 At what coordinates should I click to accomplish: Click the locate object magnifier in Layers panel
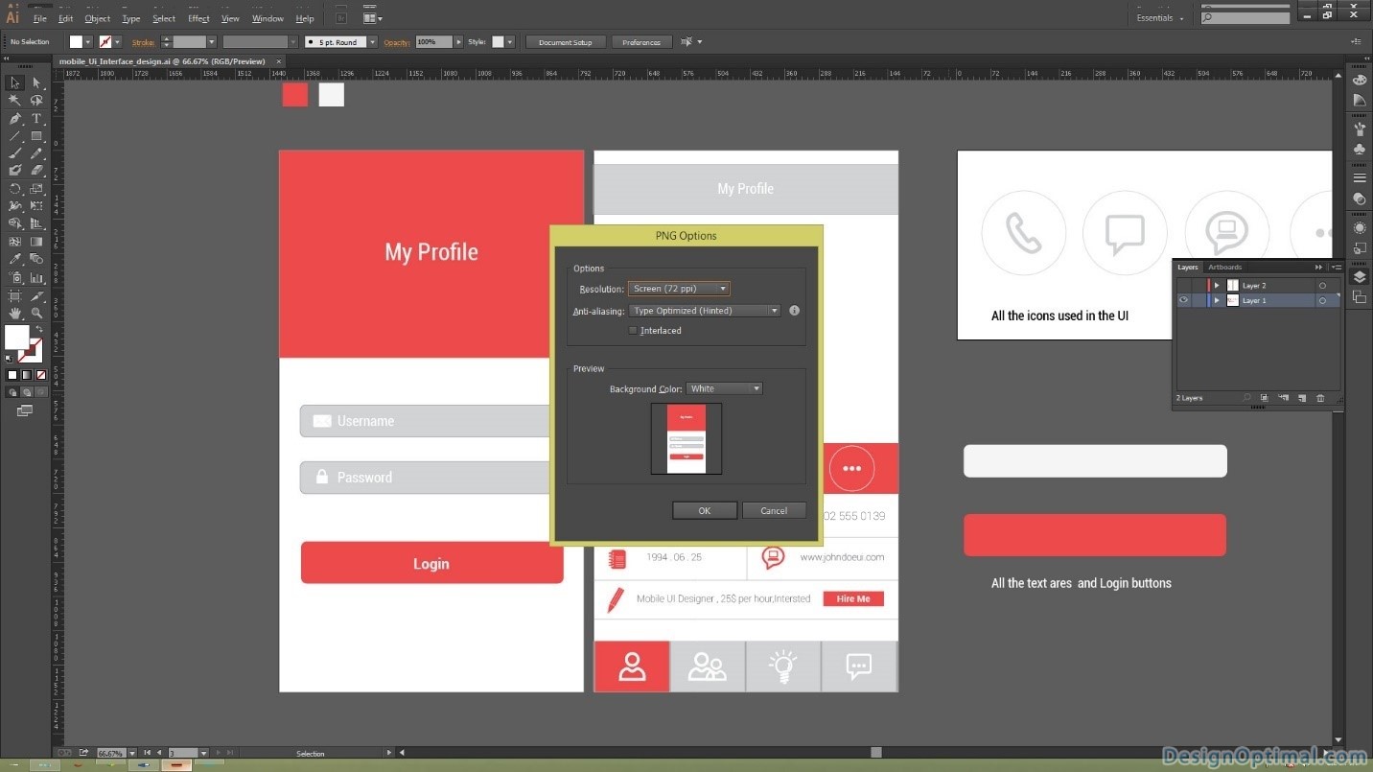(1246, 398)
